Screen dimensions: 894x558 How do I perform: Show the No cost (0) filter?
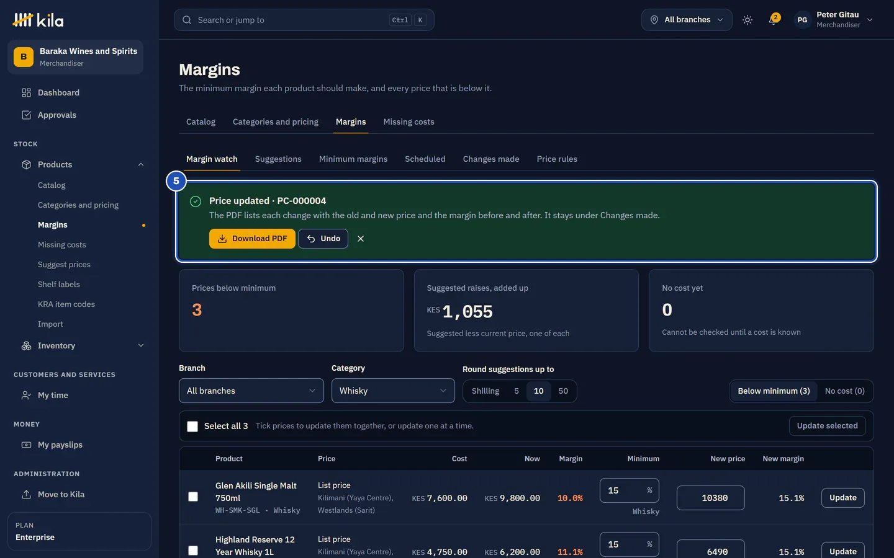click(x=844, y=391)
